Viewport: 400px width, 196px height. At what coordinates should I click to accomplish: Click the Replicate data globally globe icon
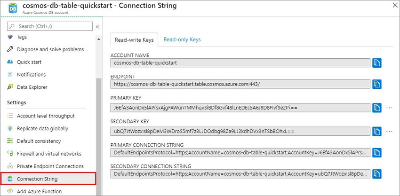tap(10, 128)
